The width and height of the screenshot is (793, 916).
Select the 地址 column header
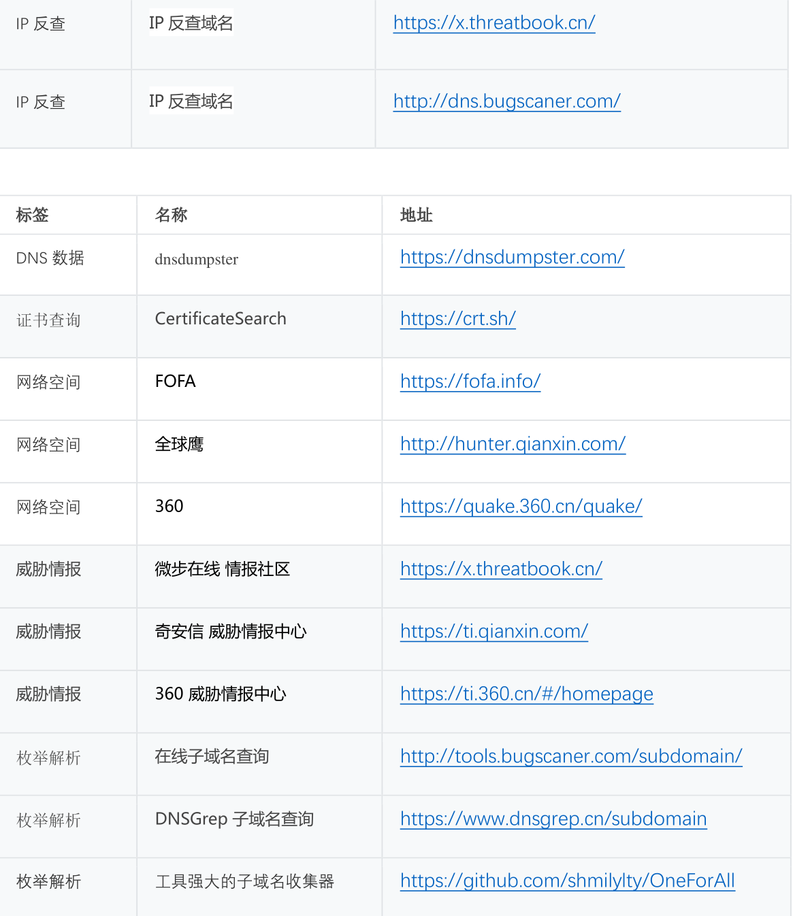pos(417,215)
